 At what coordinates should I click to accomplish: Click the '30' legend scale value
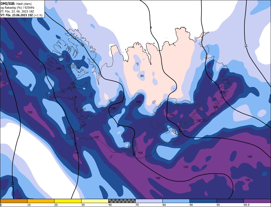tap(83, 205)
